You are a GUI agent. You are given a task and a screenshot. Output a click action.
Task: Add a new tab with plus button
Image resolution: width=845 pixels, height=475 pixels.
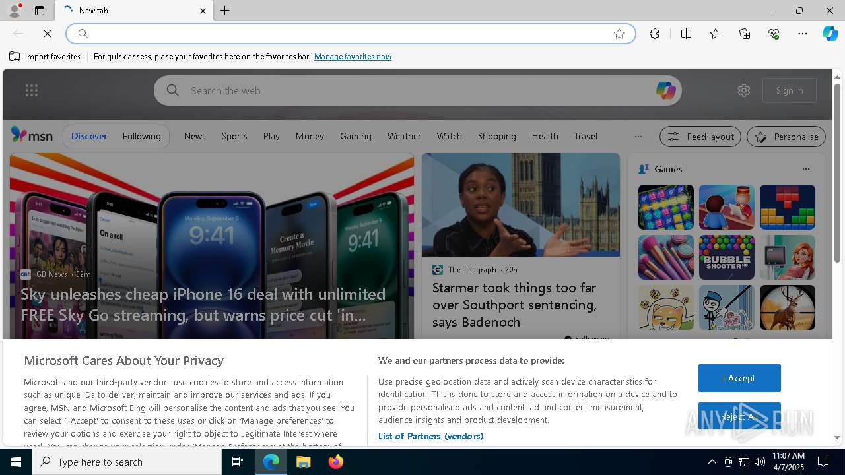[x=225, y=11]
